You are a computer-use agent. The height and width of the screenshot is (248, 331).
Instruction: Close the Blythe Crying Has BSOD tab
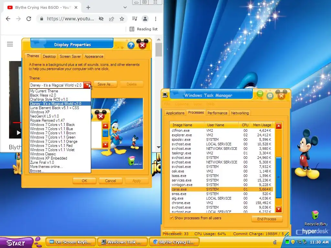pyautogui.click(x=76, y=7)
